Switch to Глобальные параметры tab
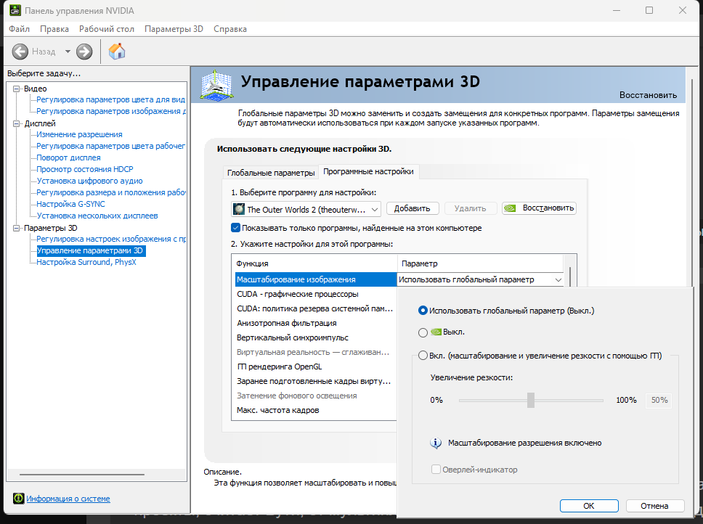The width and height of the screenshot is (703, 524). click(271, 173)
